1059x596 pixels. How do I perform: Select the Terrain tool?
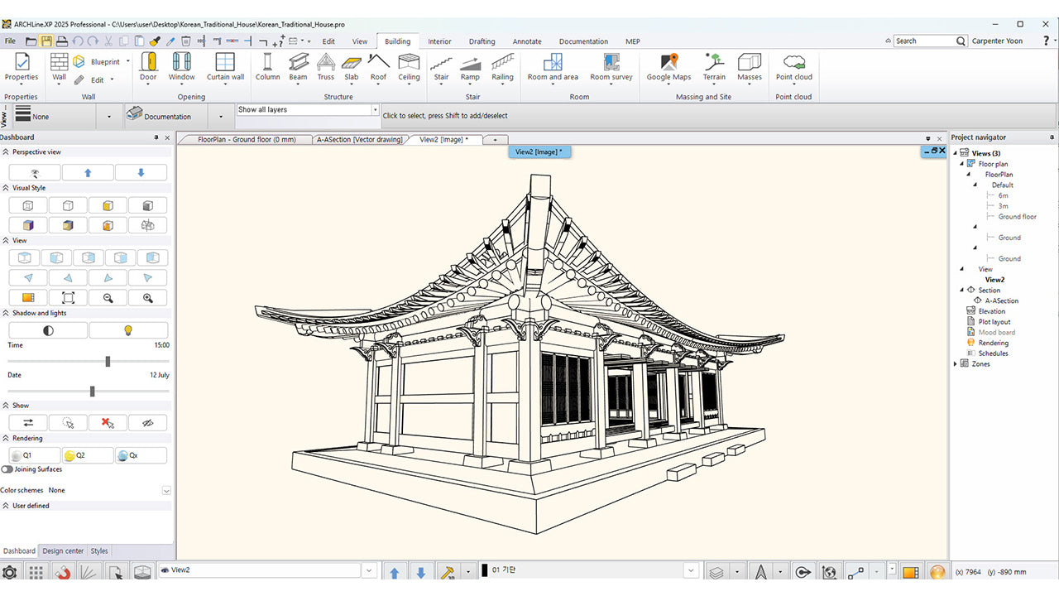pos(713,66)
